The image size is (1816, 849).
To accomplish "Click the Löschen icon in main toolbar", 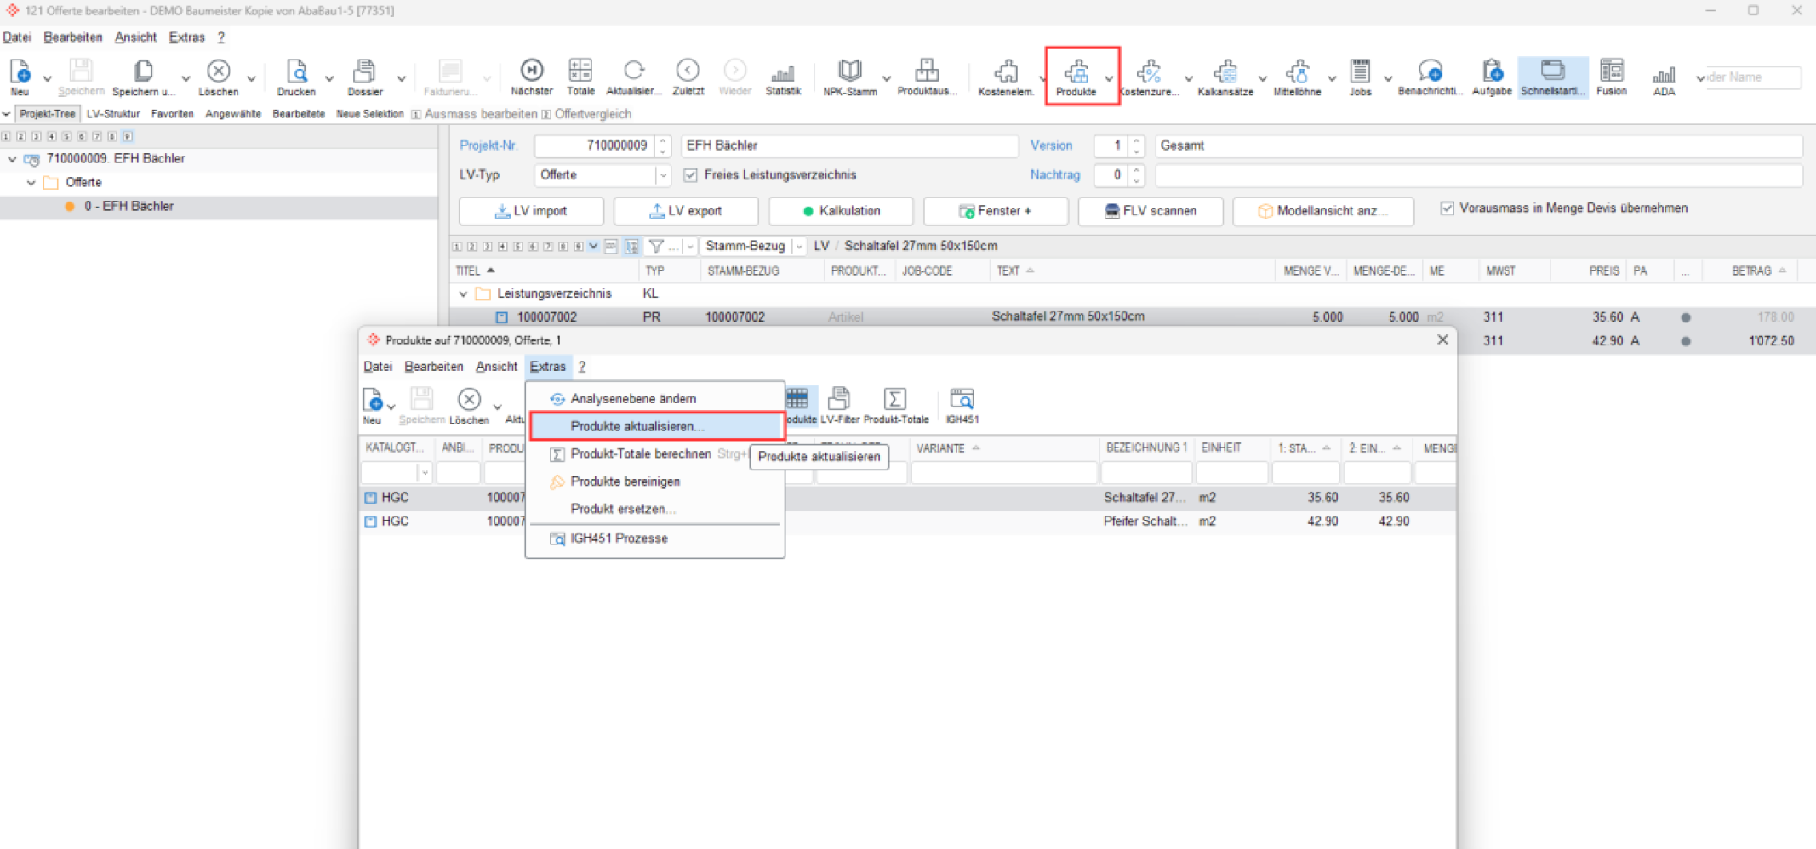I will pos(219,71).
